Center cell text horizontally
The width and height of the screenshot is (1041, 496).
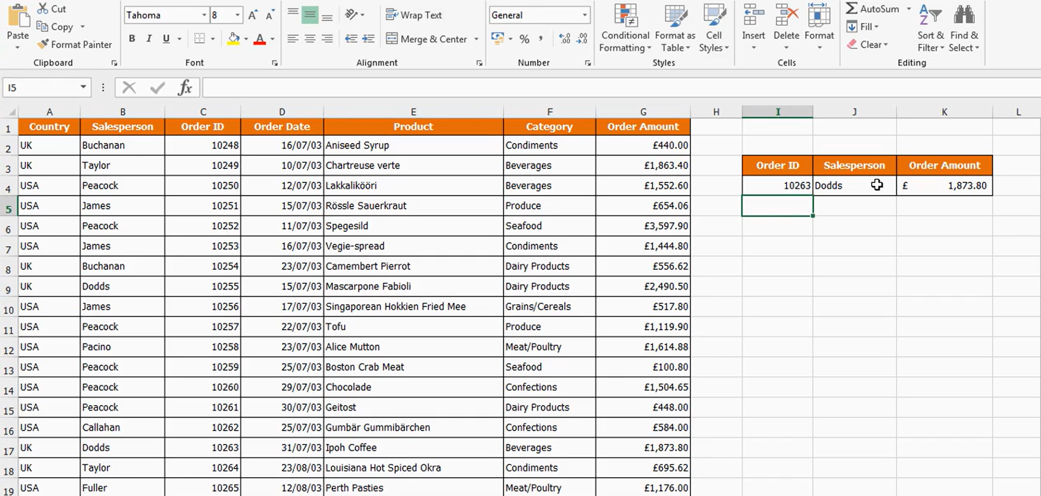[x=310, y=39]
